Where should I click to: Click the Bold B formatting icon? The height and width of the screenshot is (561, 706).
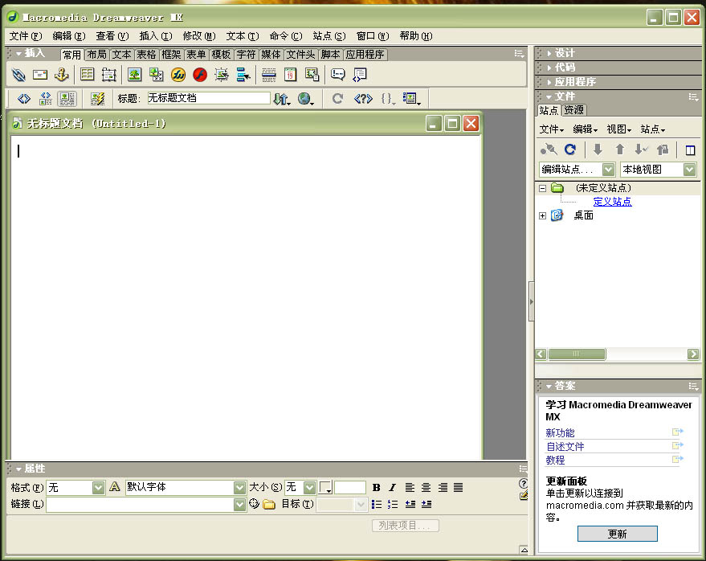376,487
